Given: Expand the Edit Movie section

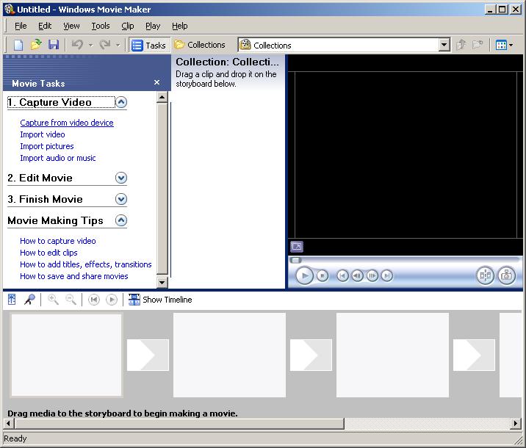Looking at the screenshot, I should (x=121, y=178).
